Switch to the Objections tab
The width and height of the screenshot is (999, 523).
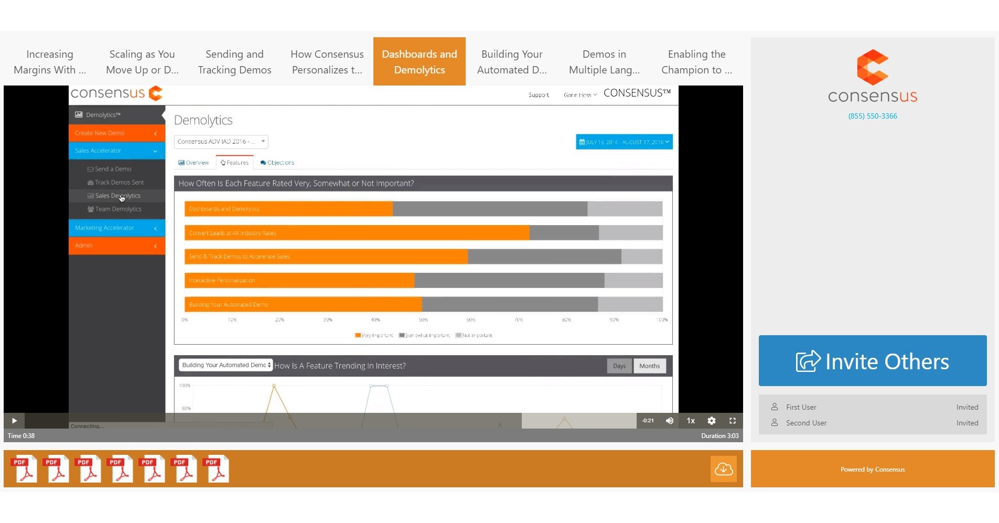[277, 162]
